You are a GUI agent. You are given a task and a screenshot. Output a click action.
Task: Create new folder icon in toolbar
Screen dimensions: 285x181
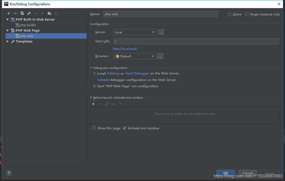coord(49,13)
